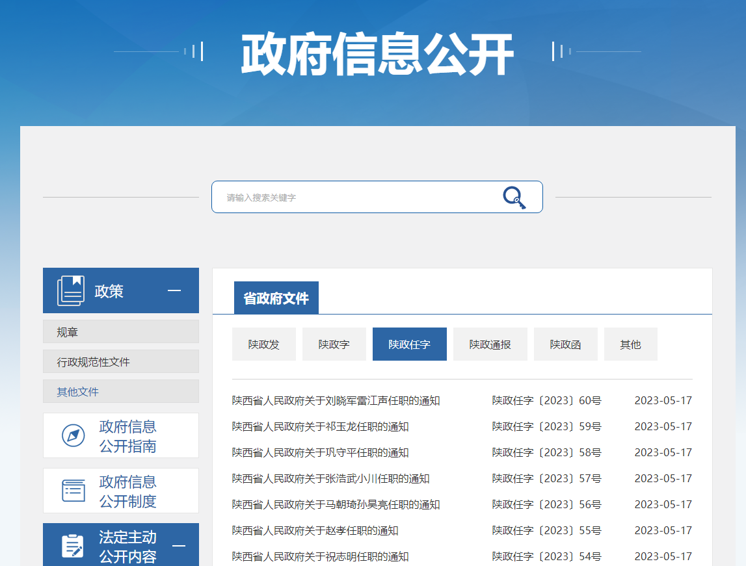Open the 行政规范性文件 sidebar item
This screenshot has width=746, height=566.
pos(121,361)
